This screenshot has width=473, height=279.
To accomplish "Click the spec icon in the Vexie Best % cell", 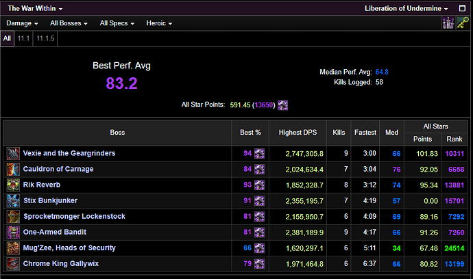I will pyautogui.click(x=259, y=153).
